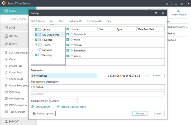Switch to the Disk/Volume tab
Image resolution: width=191 pixels, height=125 pixels.
(x=38, y=21)
